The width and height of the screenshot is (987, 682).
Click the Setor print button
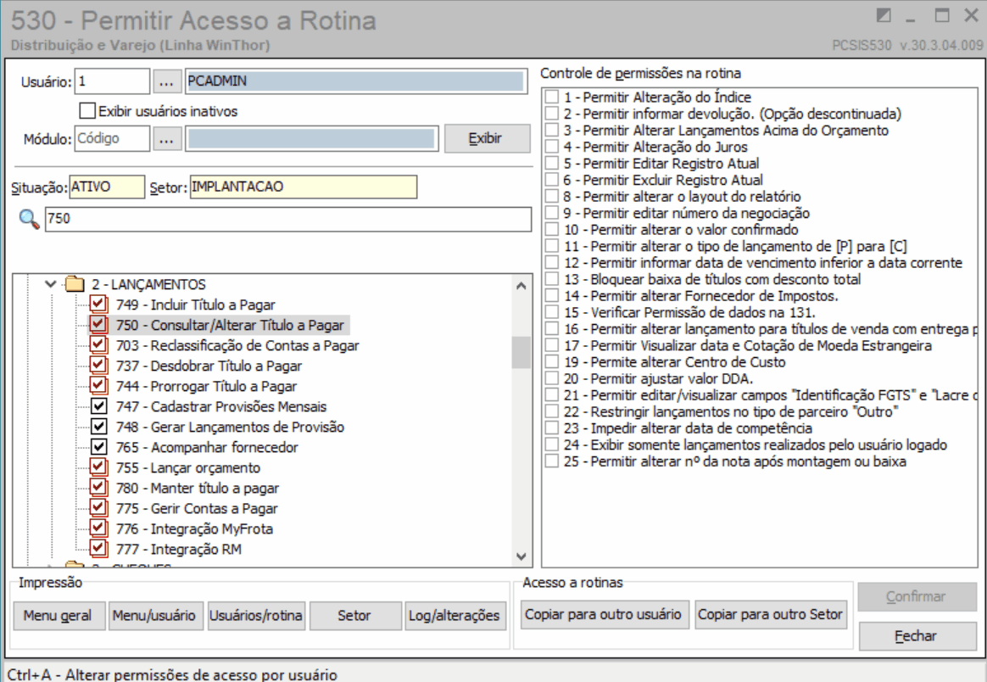[355, 615]
